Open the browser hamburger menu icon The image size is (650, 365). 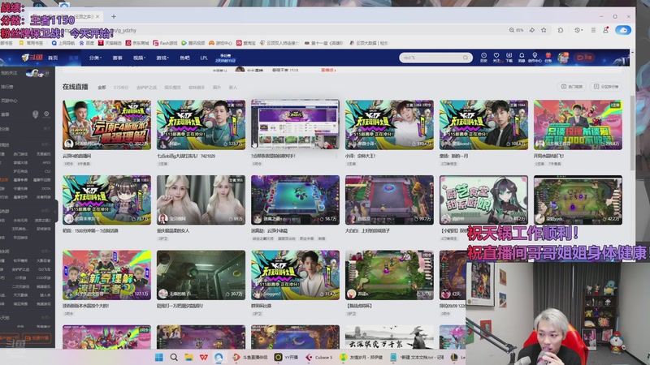click(x=593, y=30)
